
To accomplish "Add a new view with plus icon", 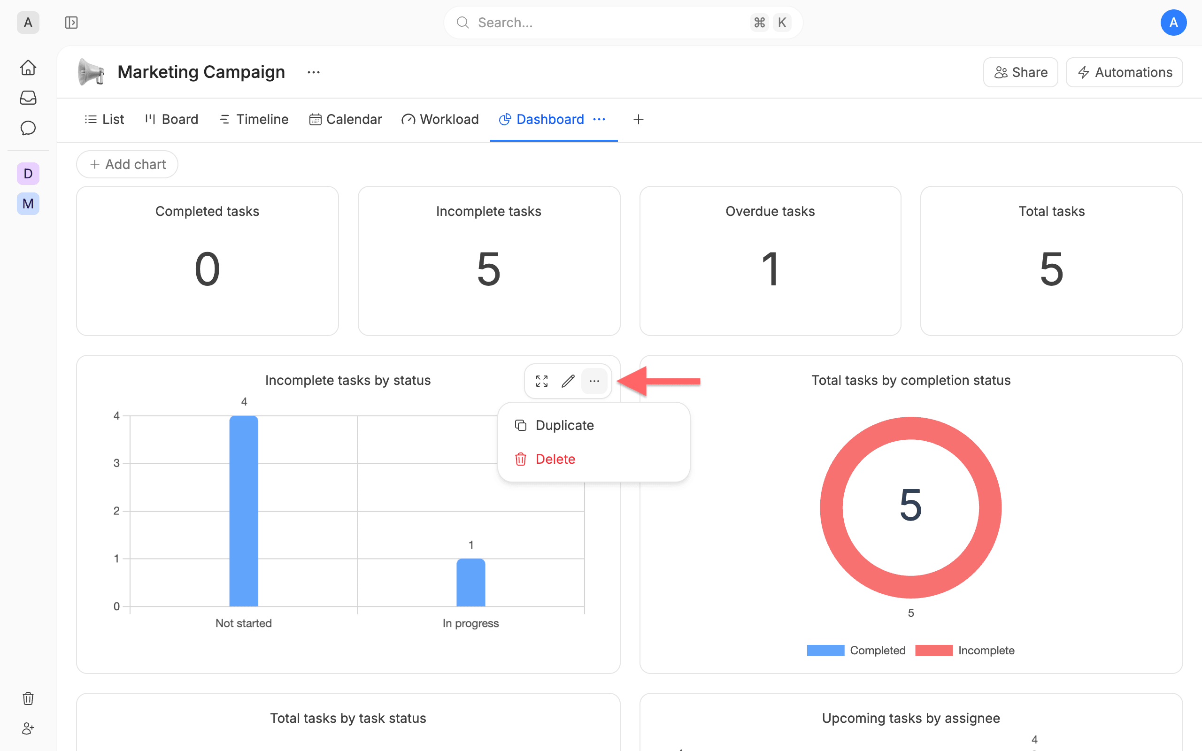I will 638,119.
